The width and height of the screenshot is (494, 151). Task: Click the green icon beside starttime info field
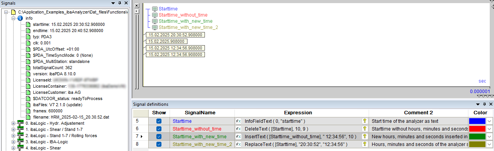click(x=28, y=24)
